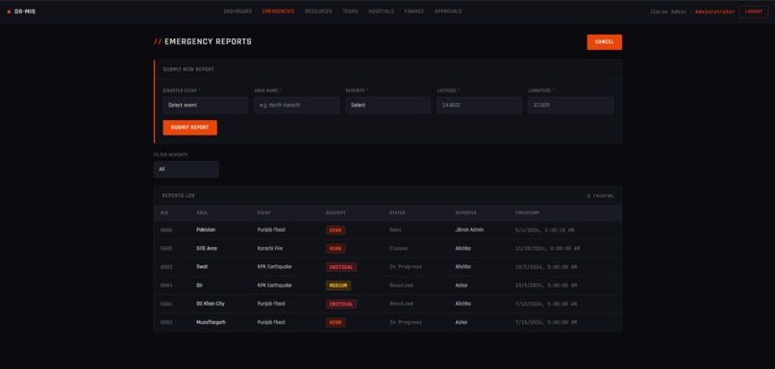775x369 pixels.
Task: Go to the Resources tab
Action: [318, 12]
